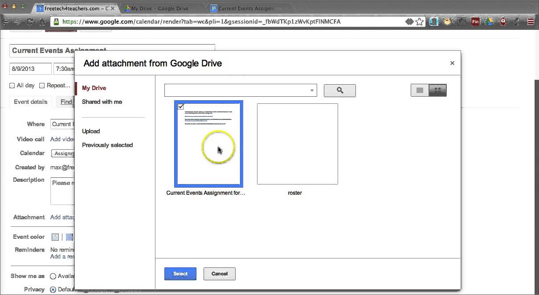Click the Cancel button in dialog

(x=220, y=274)
